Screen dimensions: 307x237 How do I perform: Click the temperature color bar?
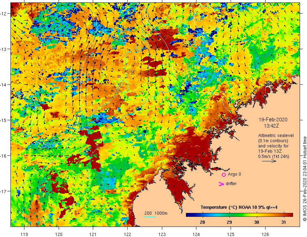tap(239, 215)
